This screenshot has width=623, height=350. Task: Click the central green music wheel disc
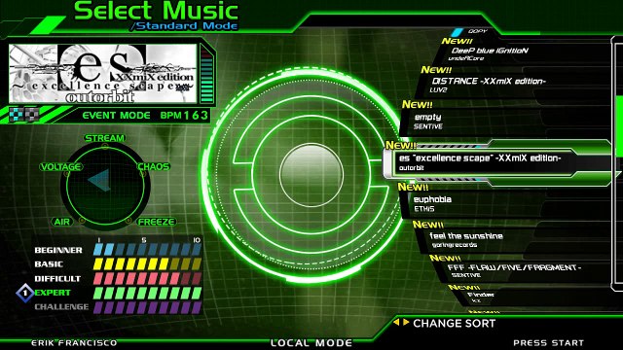pyautogui.click(x=311, y=175)
